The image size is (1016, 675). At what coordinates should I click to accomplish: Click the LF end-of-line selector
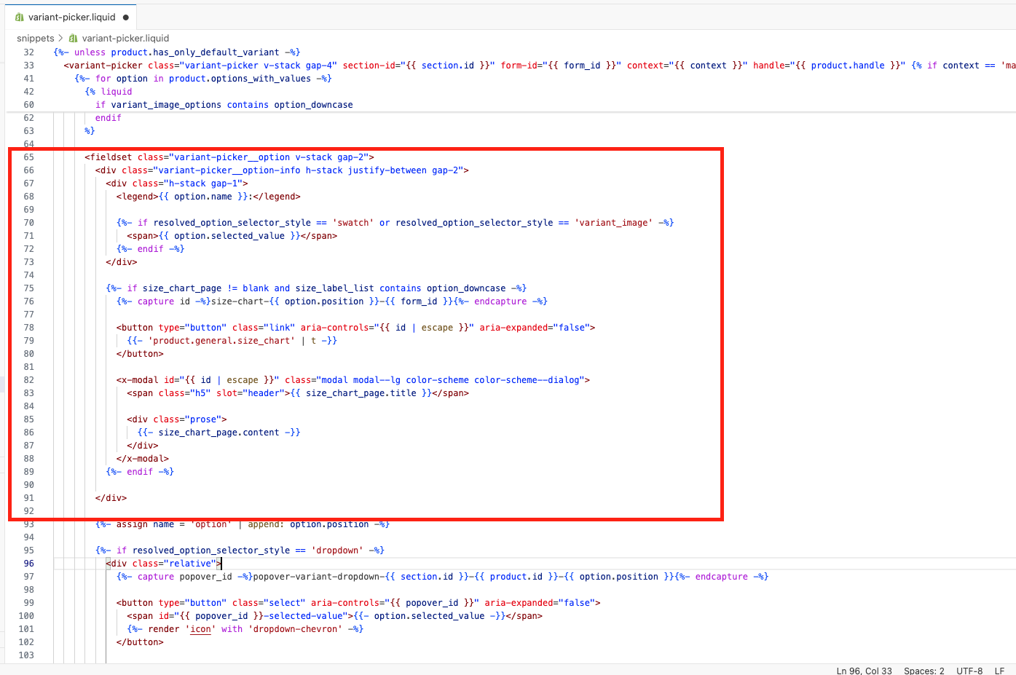coord(999,671)
